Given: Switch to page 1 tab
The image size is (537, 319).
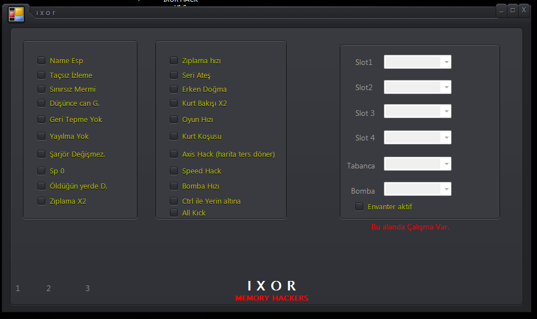Looking at the screenshot, I should [x=18, y=288].
